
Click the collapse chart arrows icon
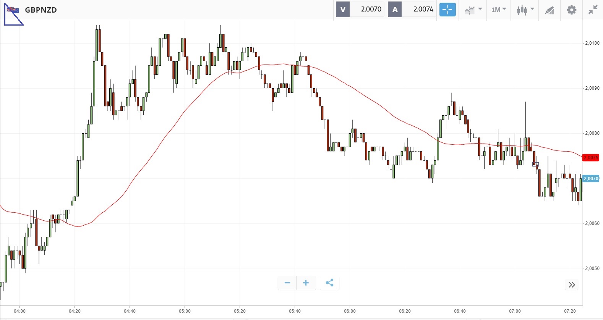[593, 10]
